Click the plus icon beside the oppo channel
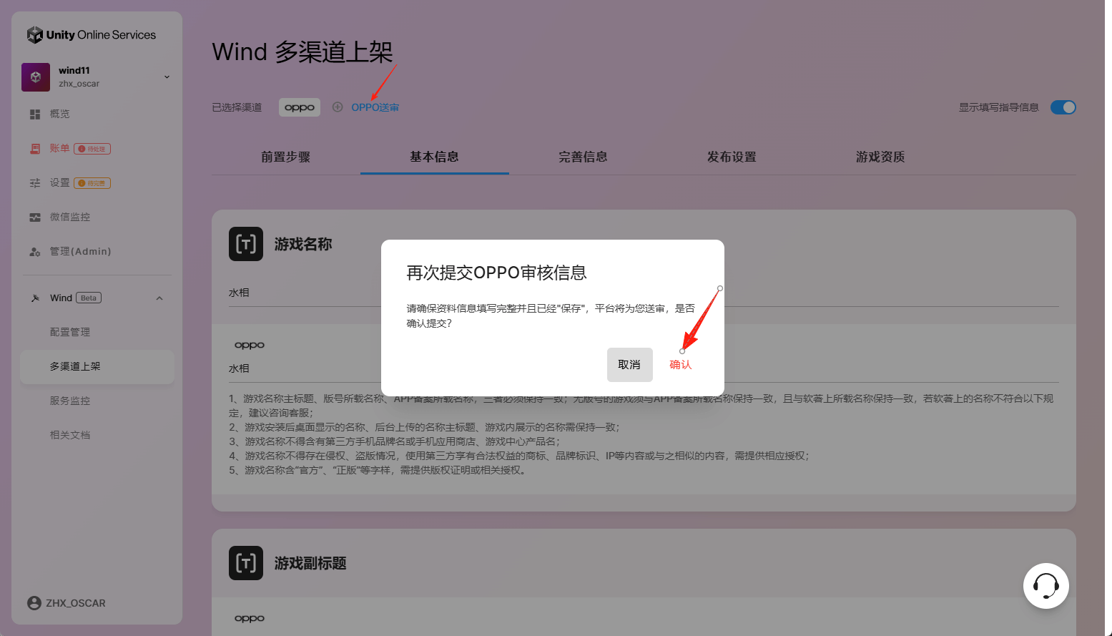1112x636 pixels. pos(338,107)
